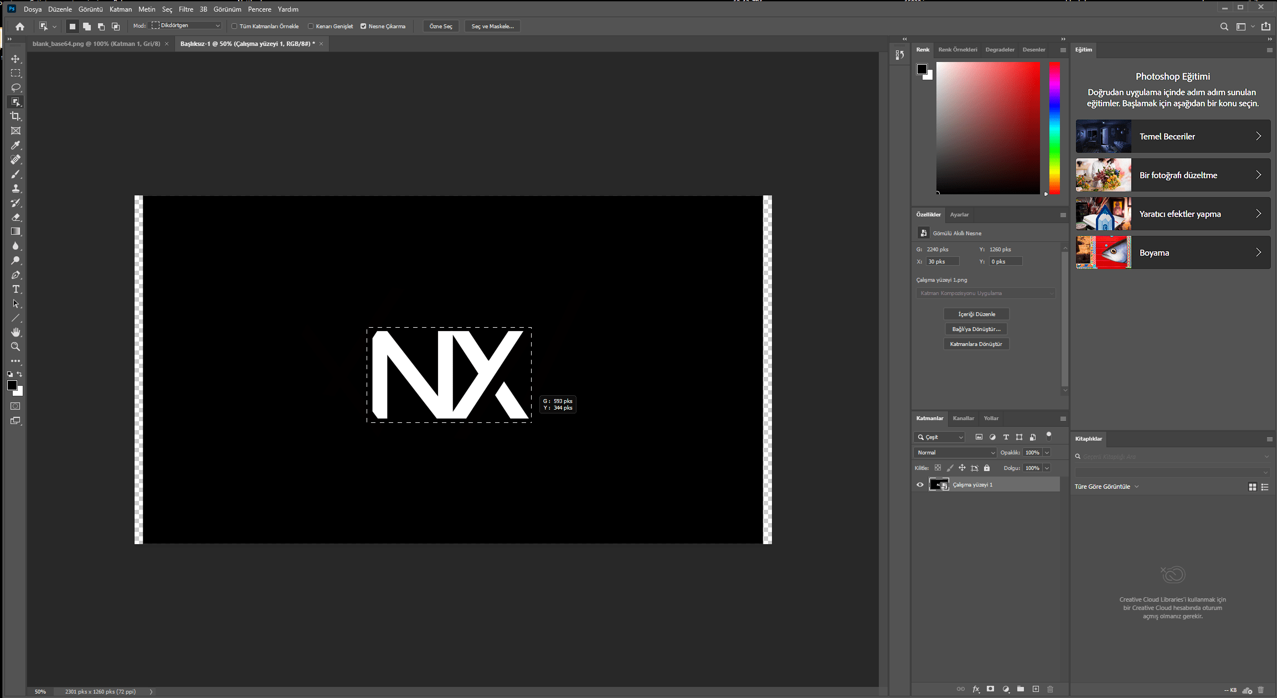Image resolution: width=1277 pixels, height=698 pixels.
Task: Toggle lock transparent pixels in Kilitle row
Action: tap(938, 468)
